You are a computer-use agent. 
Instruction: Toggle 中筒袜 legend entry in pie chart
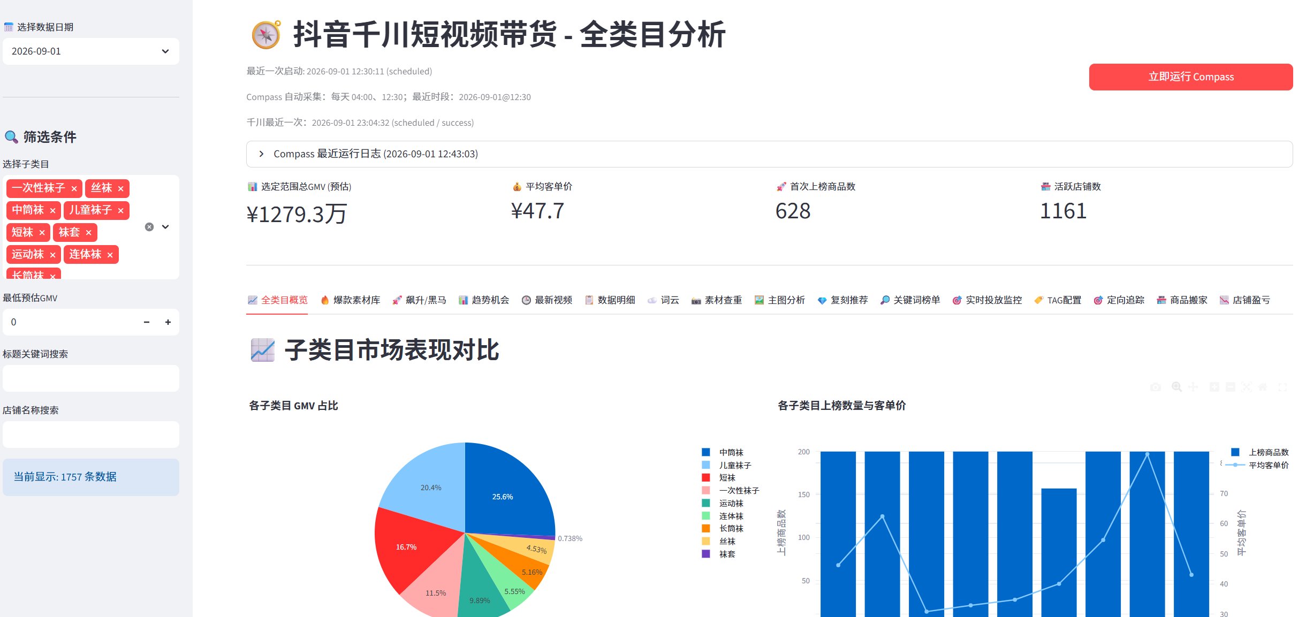[723, 452]
